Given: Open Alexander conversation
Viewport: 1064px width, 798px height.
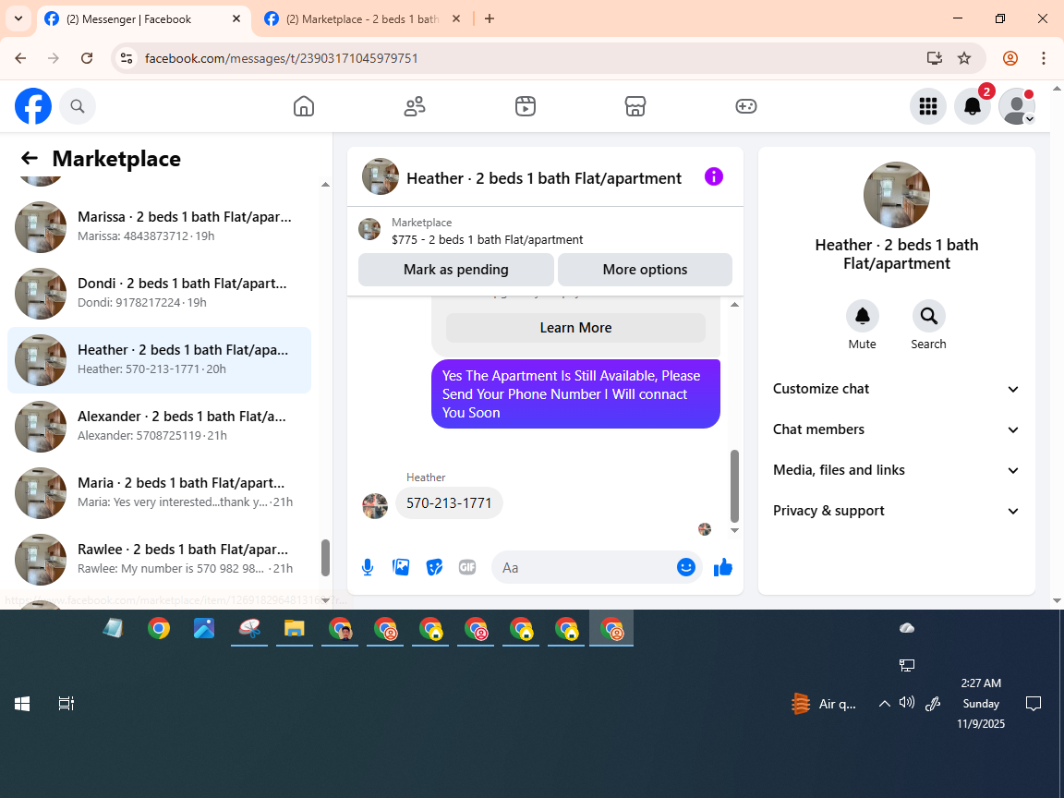Looking at the screenshot, I should pos(159,426).
